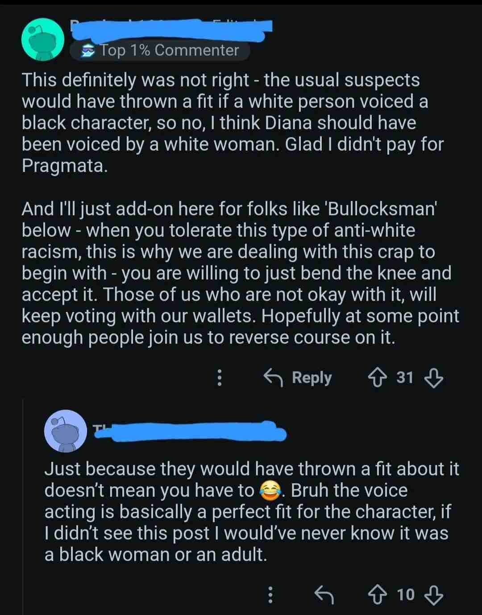This screenshot has height=615, width=482.
Task: Click the 31 vote score
Action: pyautogui.click(x=405, y=378)
